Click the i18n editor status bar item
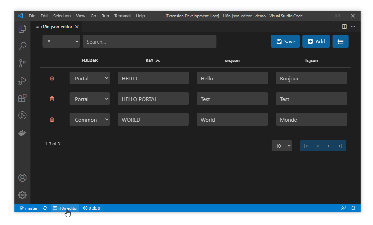 tap(65, 208)
